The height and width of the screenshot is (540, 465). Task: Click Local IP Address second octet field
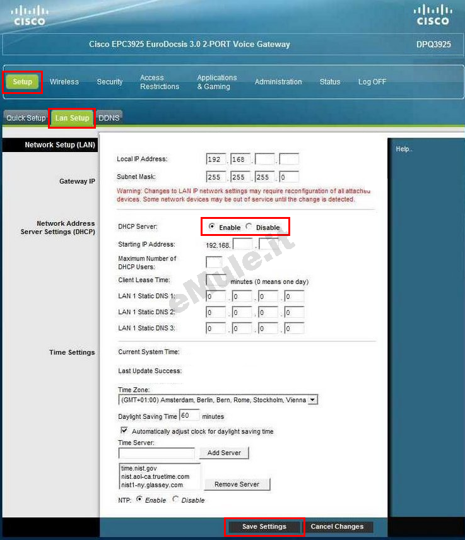point(240,159)
